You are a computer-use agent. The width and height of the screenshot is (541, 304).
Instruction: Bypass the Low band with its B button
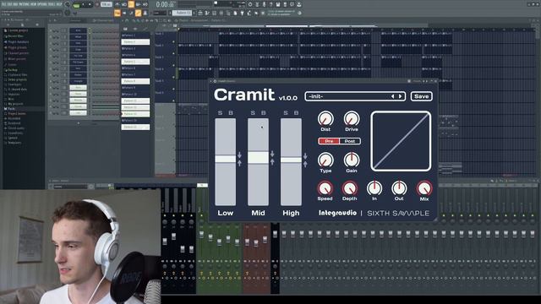point(231,113)
